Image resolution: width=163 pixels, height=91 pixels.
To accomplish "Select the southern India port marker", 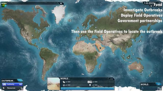I will (114, 53).
